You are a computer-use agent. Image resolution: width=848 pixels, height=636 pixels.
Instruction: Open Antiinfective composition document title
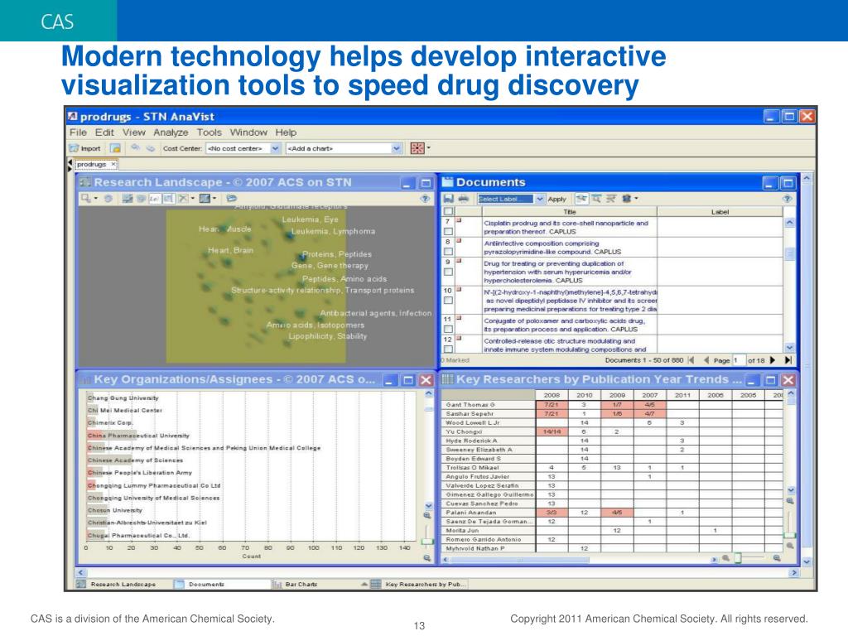(552, 248)
